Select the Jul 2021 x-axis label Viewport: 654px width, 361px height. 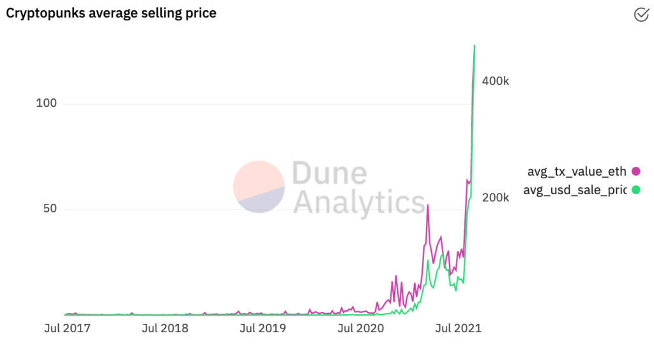[459, 328]
